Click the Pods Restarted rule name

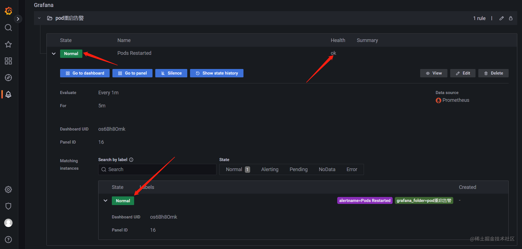tap(134, 53)
